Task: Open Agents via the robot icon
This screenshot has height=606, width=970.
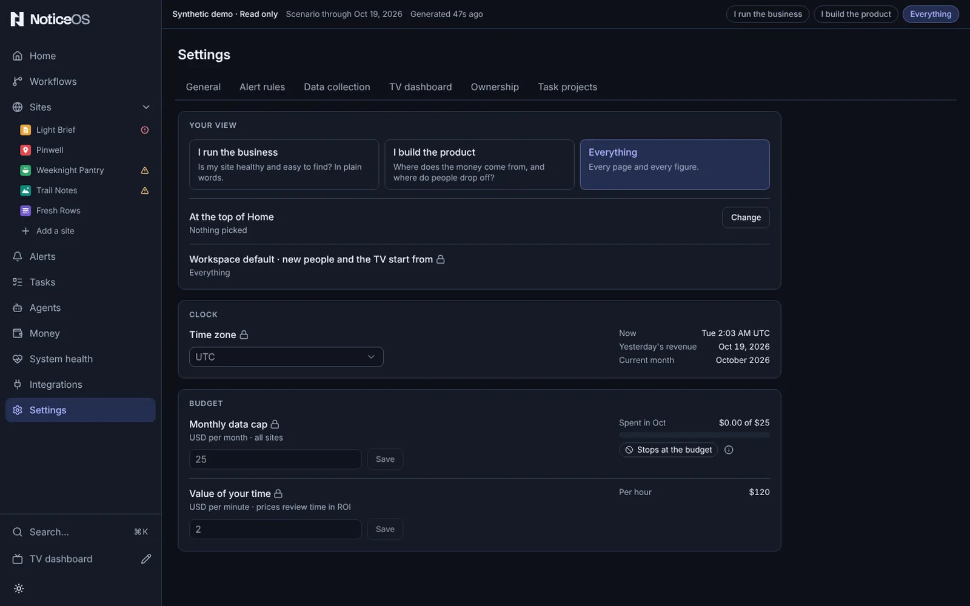Action: tap(18, 308)
